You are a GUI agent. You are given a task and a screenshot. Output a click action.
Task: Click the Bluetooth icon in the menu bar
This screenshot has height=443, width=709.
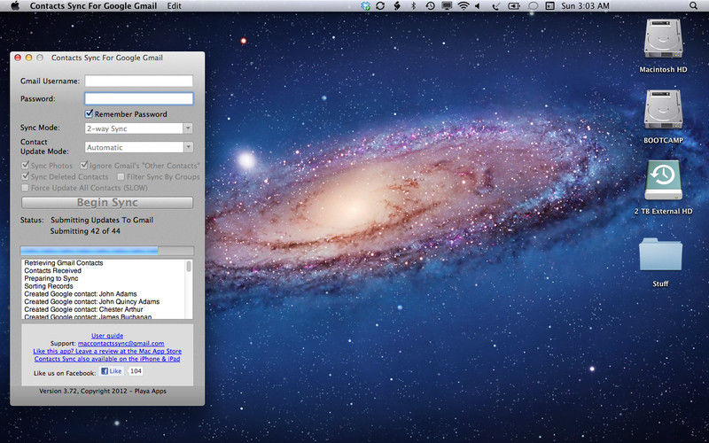(413, 6)
